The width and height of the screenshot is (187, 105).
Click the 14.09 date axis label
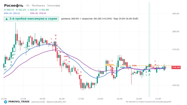(x=4, y=99)
